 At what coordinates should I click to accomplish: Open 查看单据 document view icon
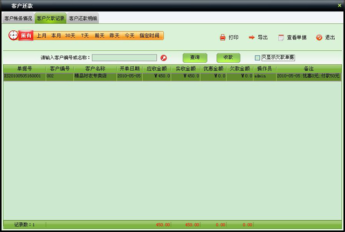[x=281, y=38]
